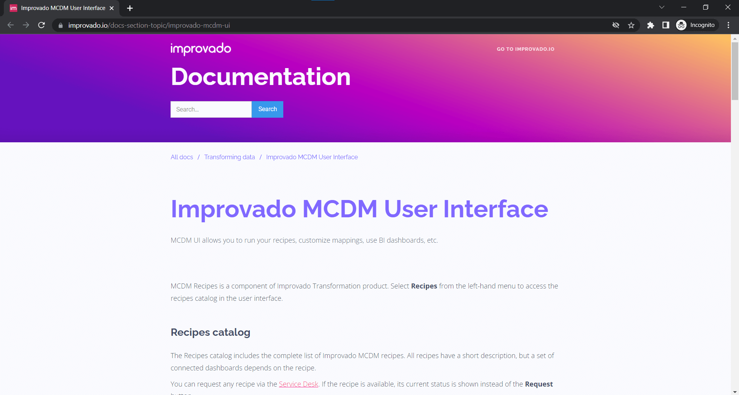739x395 pixels.
Task: Click the scrollbar down arrow
Action: pyautogui.click(x=735, y=392)
